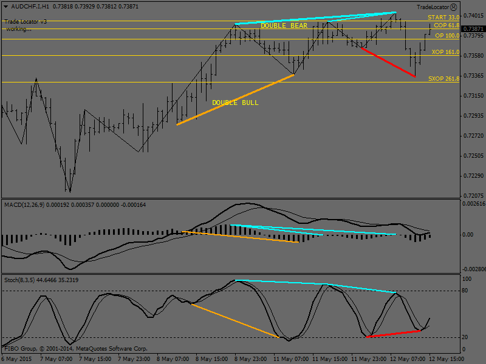The image size is (486, 364).
Task: Click the current price tag 0.73871
Action: click(x=473, y=29)
